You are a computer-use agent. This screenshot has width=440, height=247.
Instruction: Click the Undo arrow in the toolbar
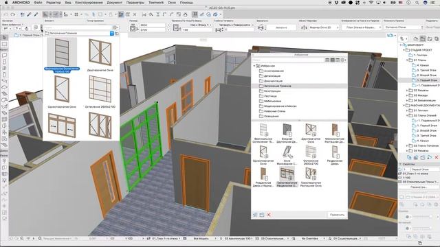[x=6, y=14]
